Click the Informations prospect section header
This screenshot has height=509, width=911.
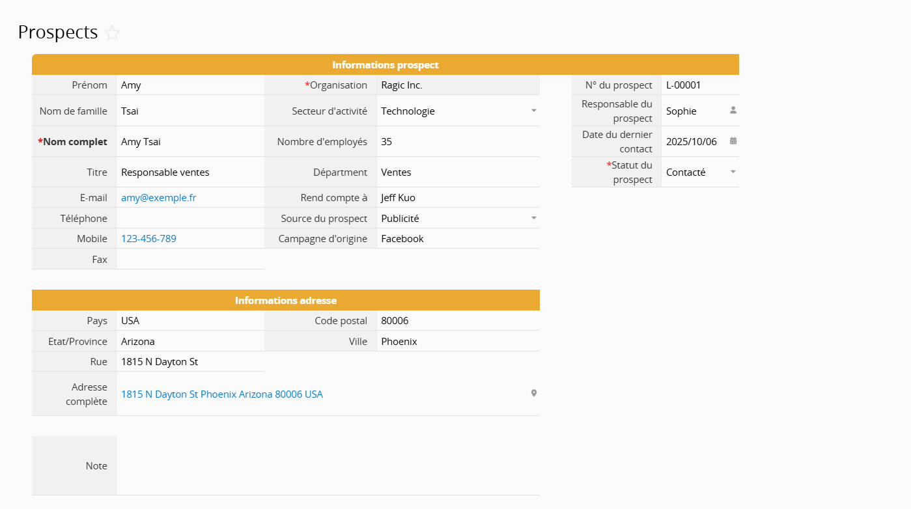pyautogui.click(x=385, y=65)
